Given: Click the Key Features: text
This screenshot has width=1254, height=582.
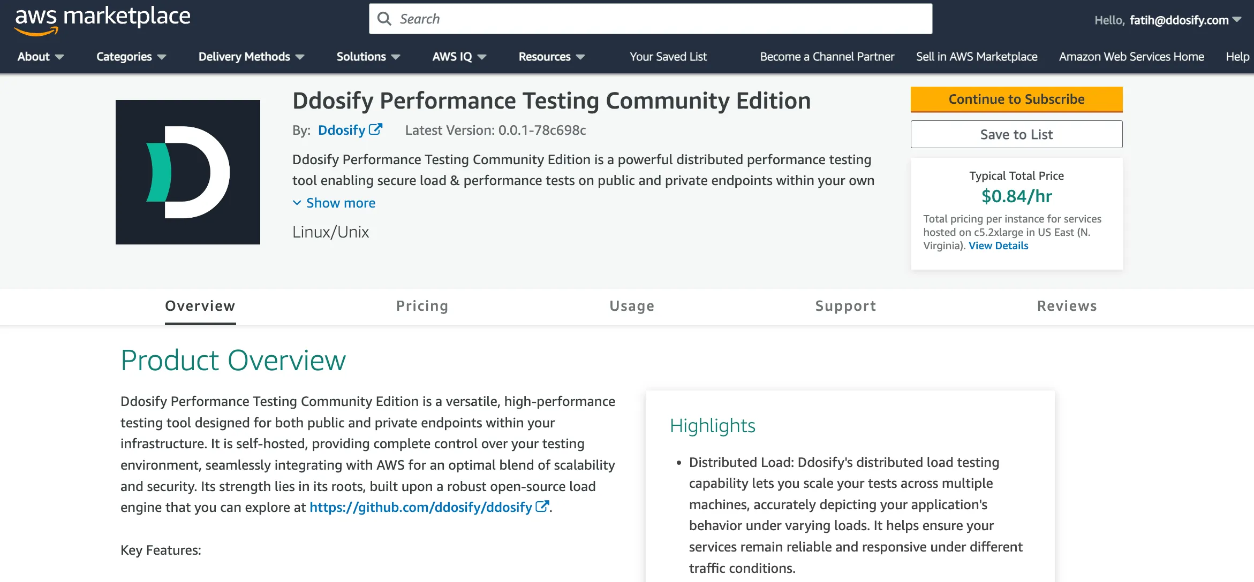Looking at the screenshot, I should coord(161,550).
